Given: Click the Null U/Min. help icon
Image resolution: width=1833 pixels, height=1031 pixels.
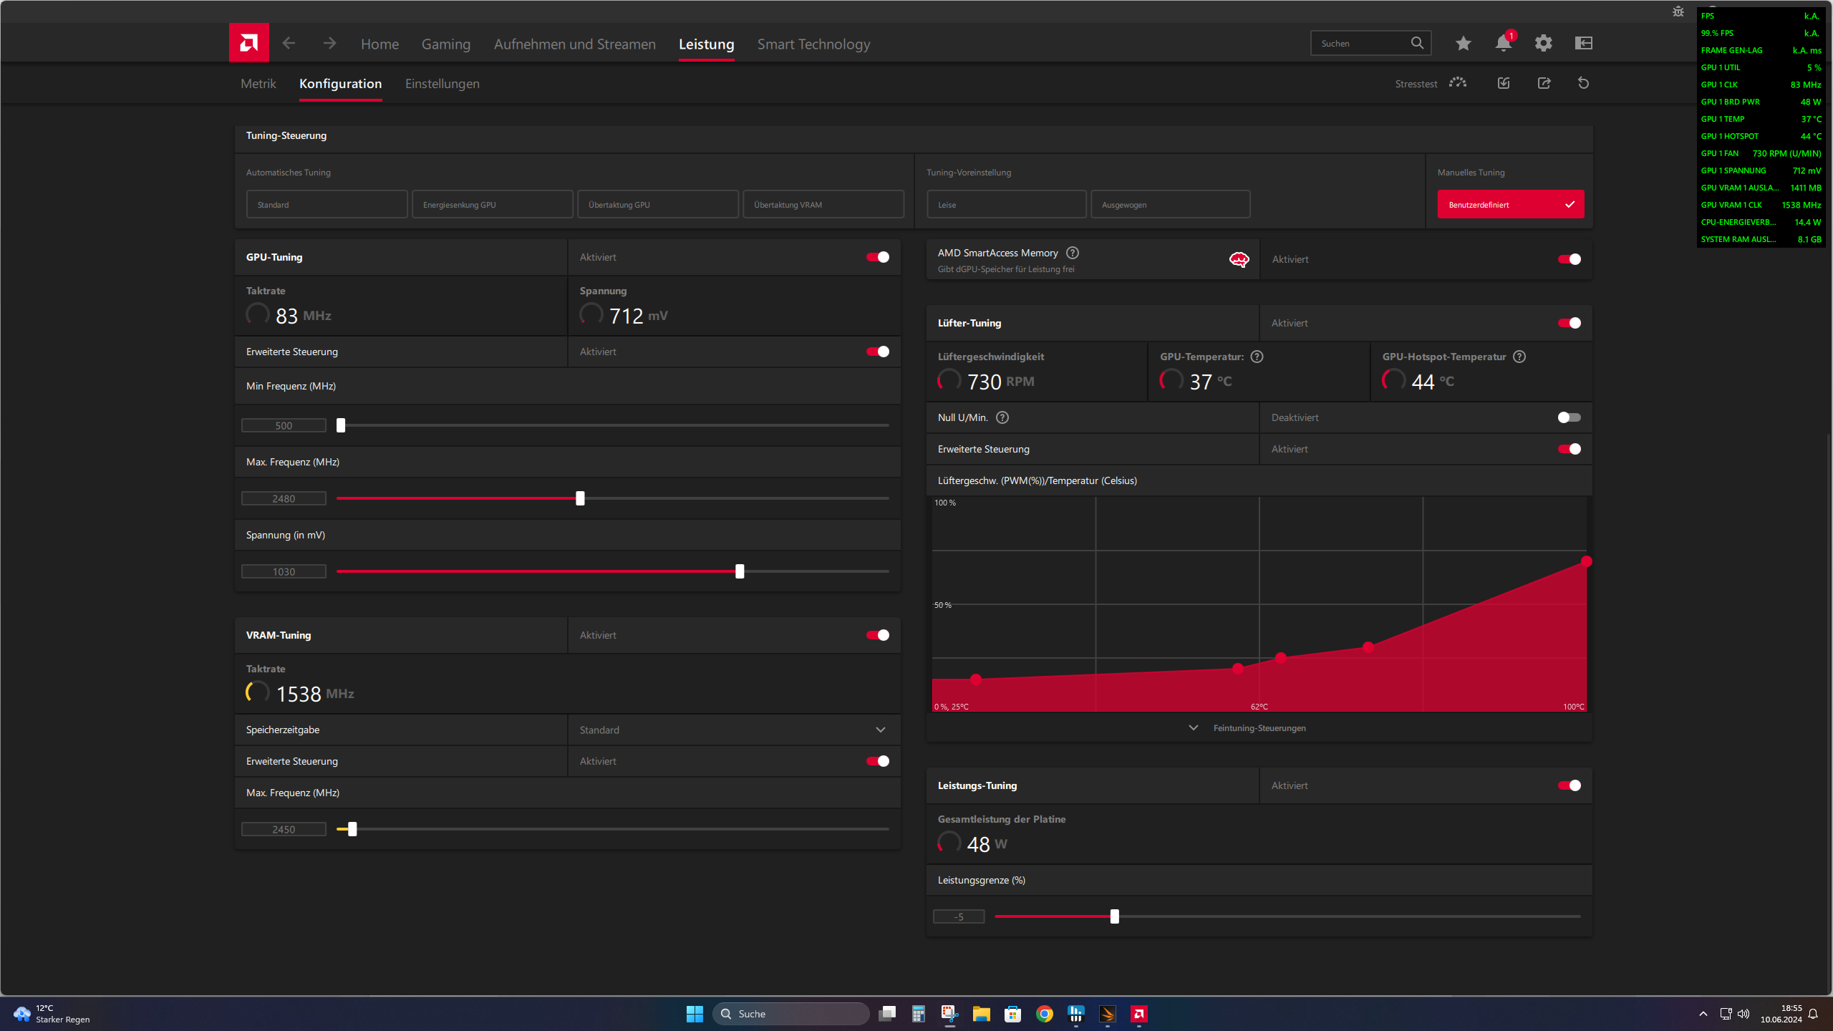Looking at the screenshot, I should [1002, 417].
